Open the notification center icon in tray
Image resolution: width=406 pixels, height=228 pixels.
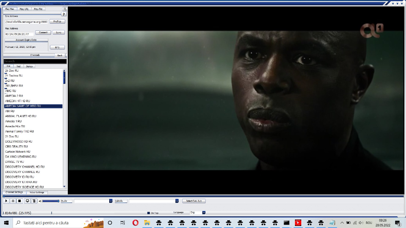[x=398, y=223]
